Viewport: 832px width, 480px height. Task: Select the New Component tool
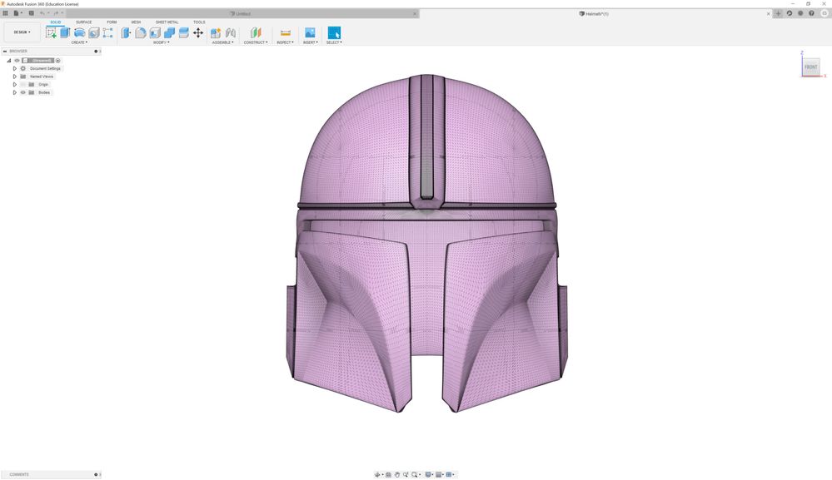(216, 32)
